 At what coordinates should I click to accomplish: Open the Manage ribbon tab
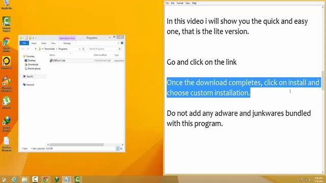[67, 43]
